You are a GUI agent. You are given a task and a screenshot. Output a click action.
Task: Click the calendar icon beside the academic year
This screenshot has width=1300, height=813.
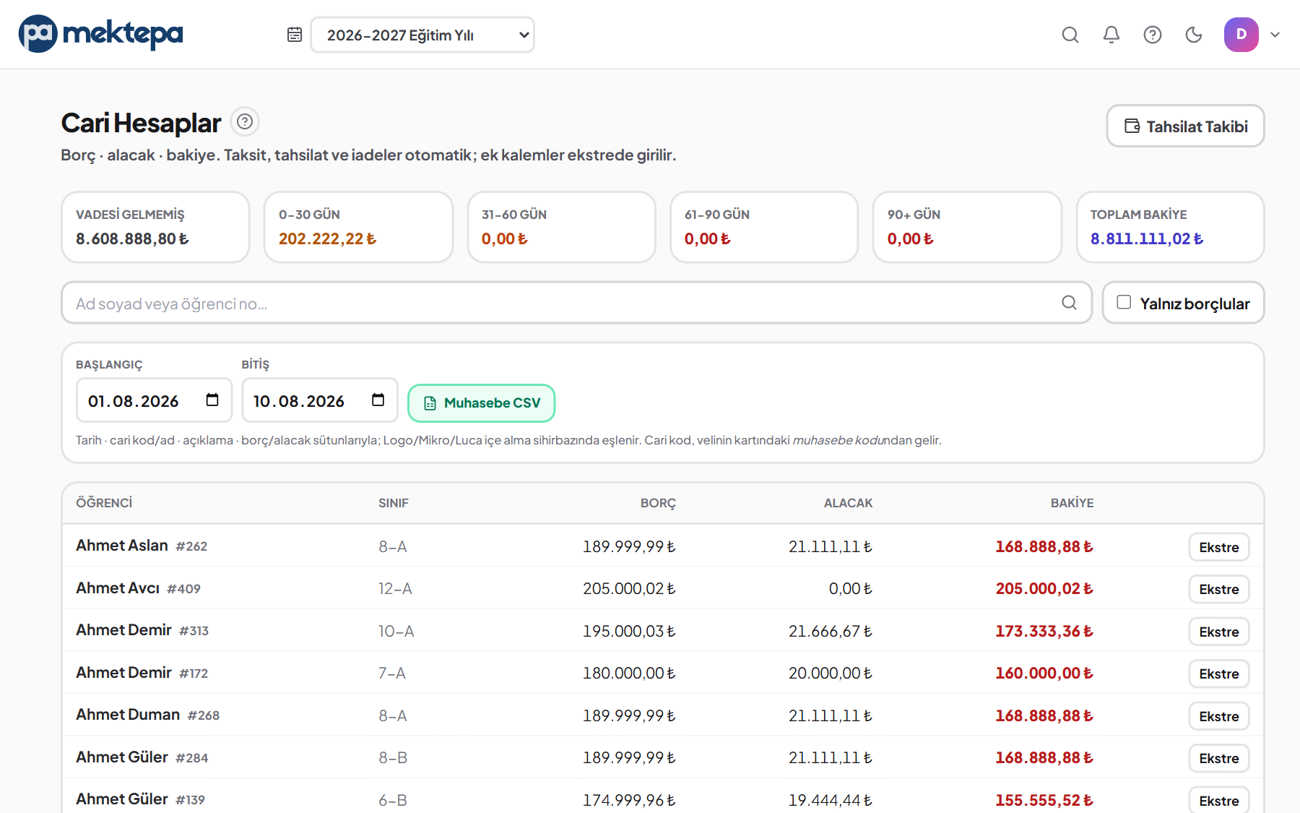[x=295, y=35]
